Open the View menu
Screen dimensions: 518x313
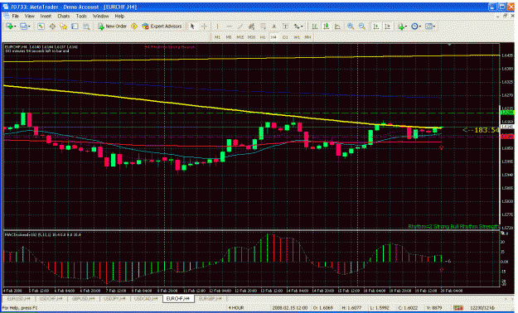point(29,16)
